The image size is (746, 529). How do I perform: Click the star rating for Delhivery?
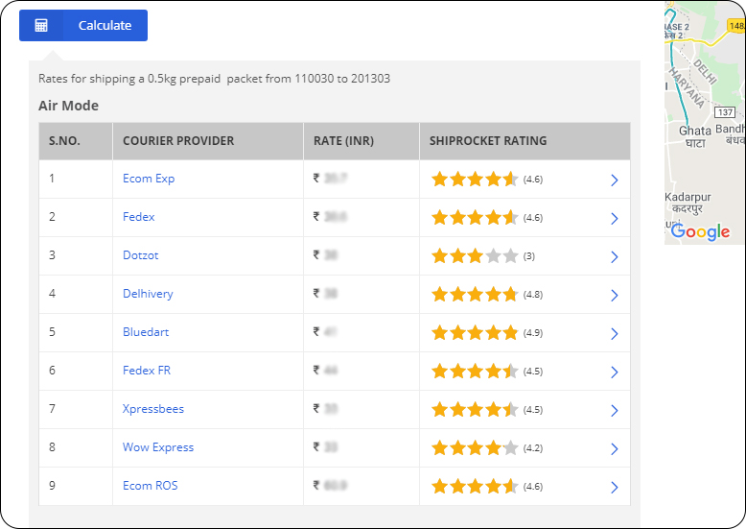pos(475,294)
